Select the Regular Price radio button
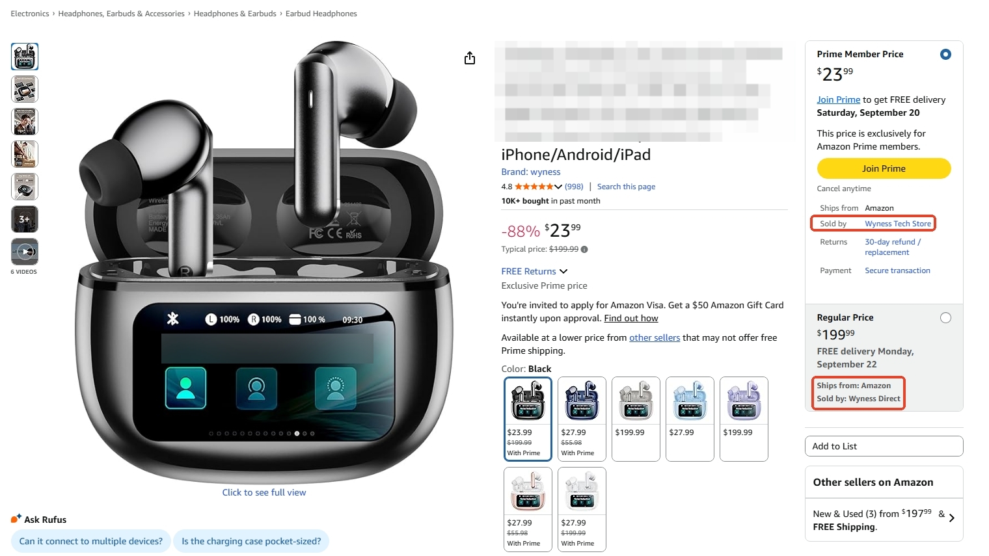Screen dimensions: 989x556 [x=945, y=318]
